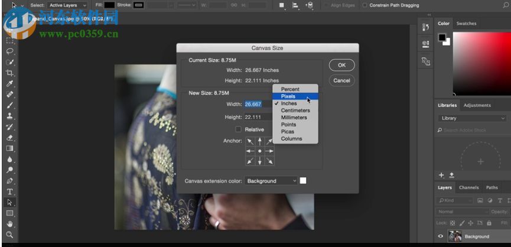
Task: Click Cancel in Canvas Size dialog
Action: point(341,80)
